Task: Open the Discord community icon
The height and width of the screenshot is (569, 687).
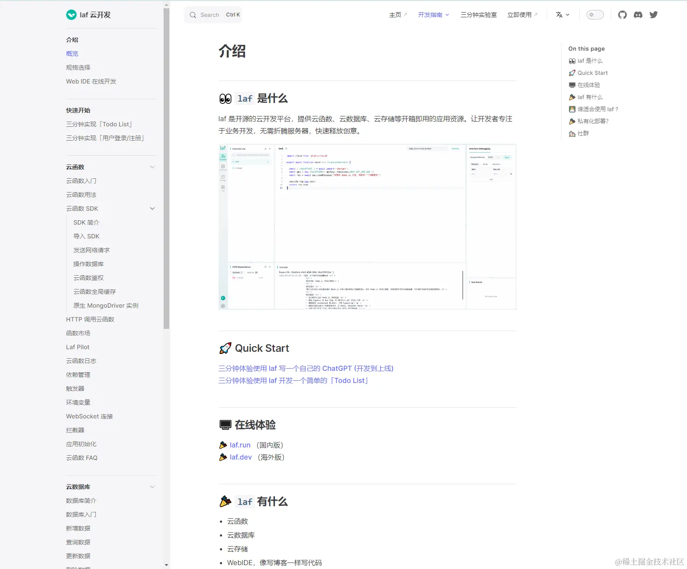Action: tap(638, 15)
